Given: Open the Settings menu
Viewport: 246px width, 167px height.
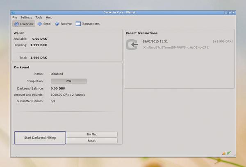Looking at the screenshot, I should click(x=26, y=18).
